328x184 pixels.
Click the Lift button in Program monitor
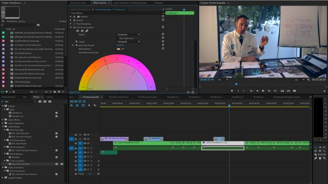[x=282, y=91]
